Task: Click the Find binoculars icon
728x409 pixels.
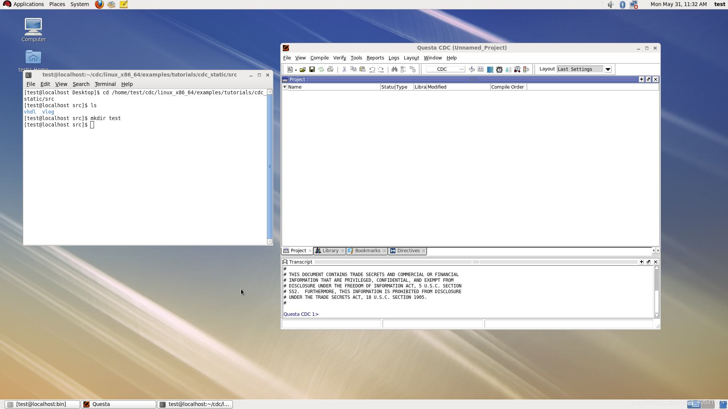Action: click(x=394, y=69)
